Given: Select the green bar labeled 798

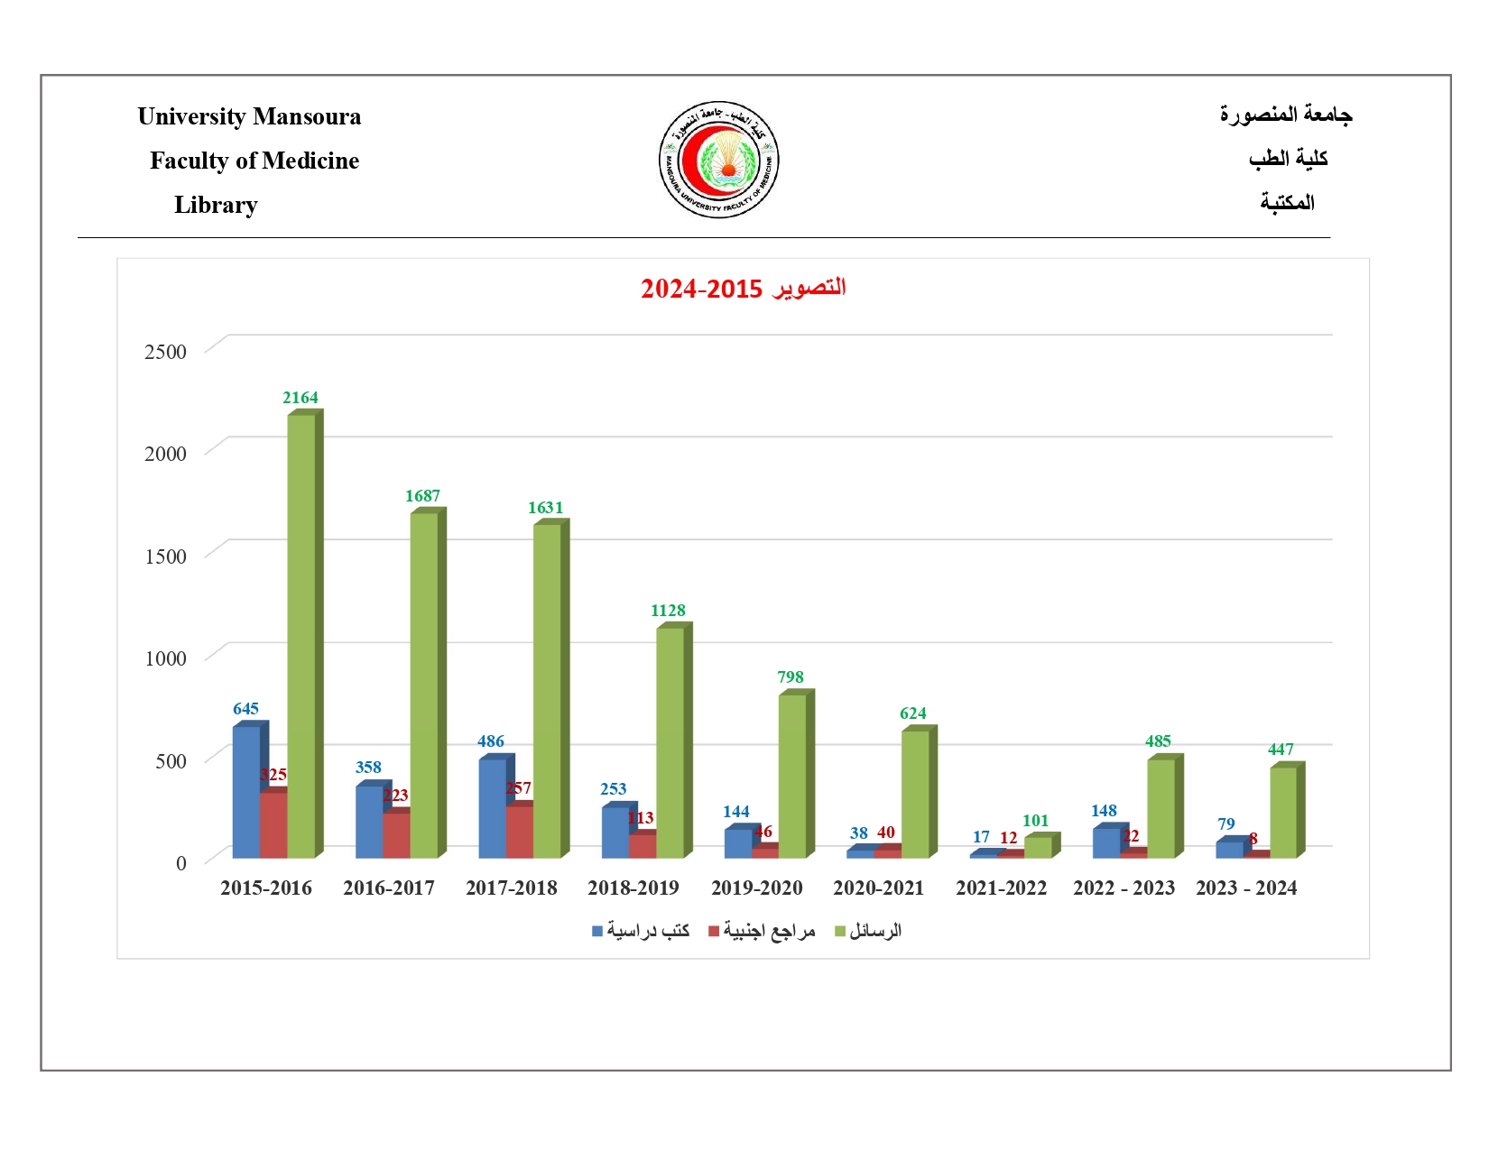Looking at the screenshot, I should point(792,776).
